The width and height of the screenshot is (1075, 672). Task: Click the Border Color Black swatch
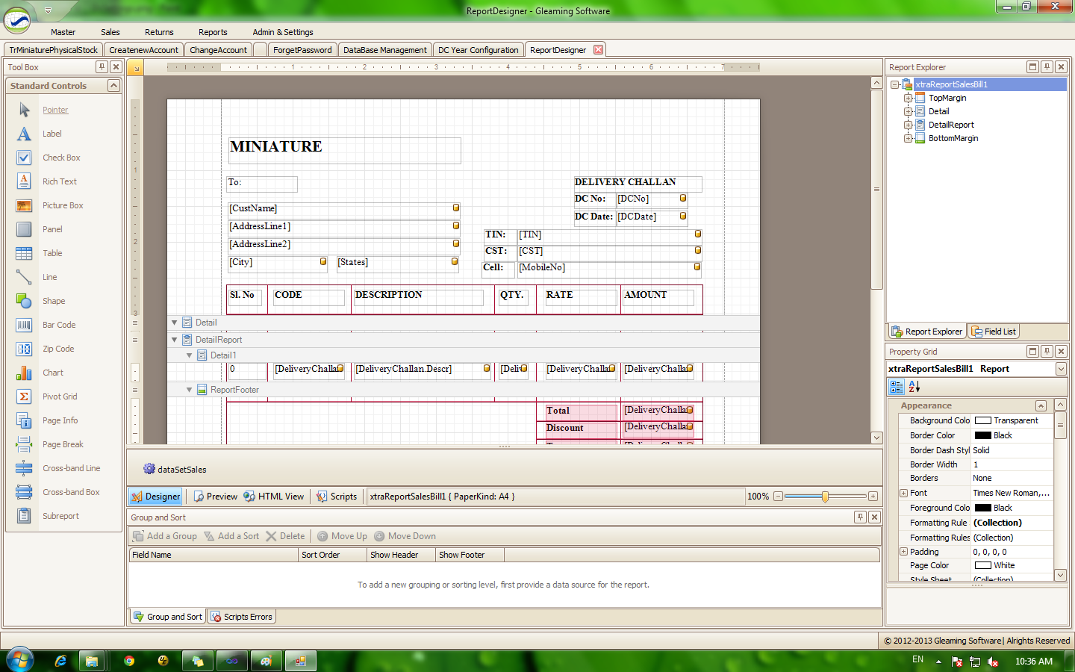tap(983, 435)
